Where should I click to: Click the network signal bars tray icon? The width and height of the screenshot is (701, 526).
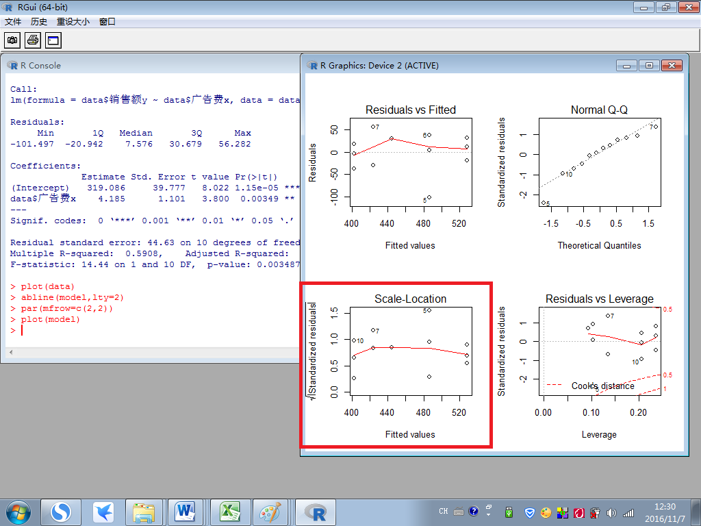coord(628,512)
